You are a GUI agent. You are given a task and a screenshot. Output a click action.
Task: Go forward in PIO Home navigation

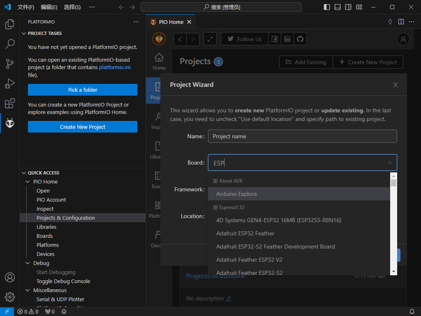(193, 39)
